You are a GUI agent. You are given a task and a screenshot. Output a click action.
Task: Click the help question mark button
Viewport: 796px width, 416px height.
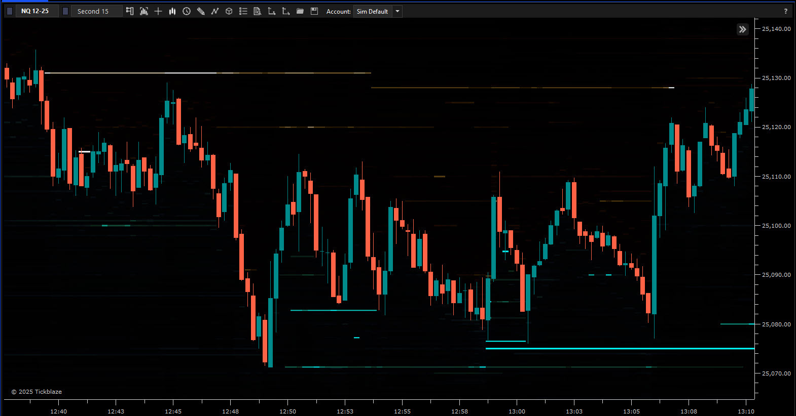pyautogui.click(x=786, y=11)
